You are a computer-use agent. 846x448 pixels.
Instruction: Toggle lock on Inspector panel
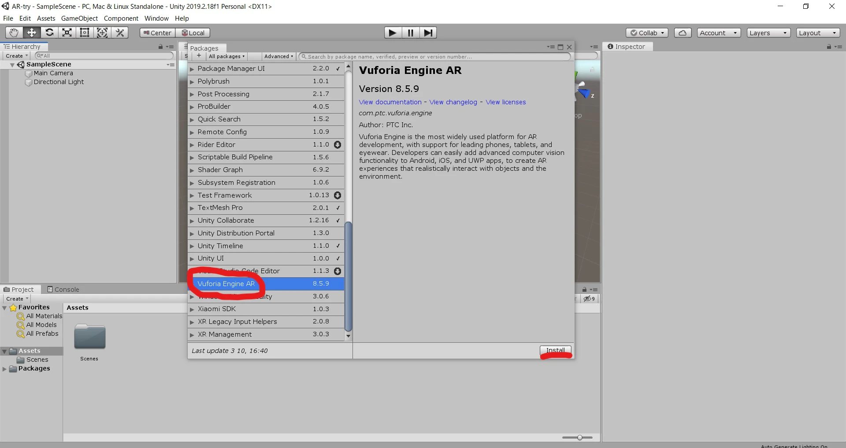click(x=829, y=47)
